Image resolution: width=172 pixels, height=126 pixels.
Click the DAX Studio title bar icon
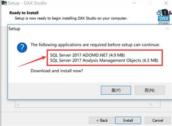(x=4, y=3)
